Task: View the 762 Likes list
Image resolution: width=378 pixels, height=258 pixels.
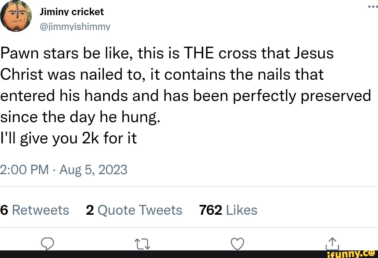Action: pos(228,210)
